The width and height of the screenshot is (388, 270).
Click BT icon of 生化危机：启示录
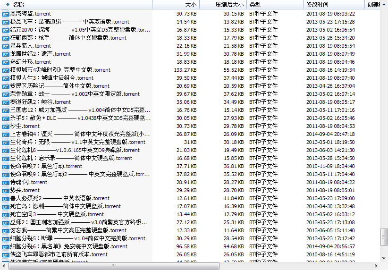(x=6, y=158)
